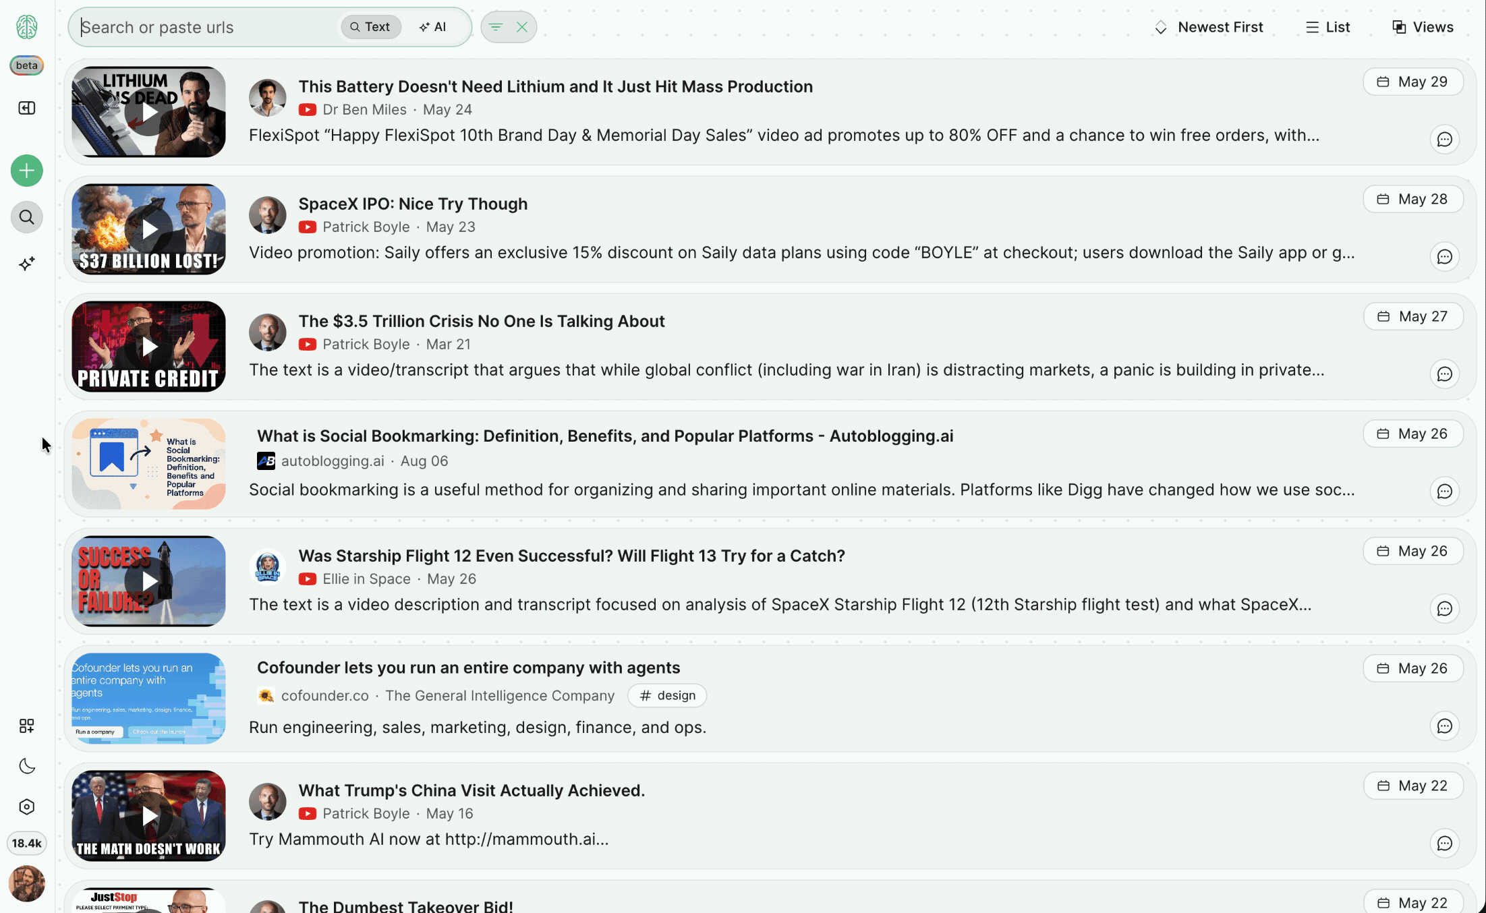
Task: Open chat for the SpaceX IPO item
Action: click(x=1445, y=257)
